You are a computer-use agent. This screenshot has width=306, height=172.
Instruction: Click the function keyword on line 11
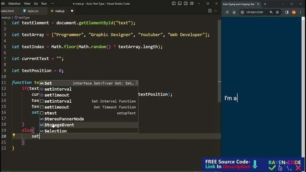(22, 83)
